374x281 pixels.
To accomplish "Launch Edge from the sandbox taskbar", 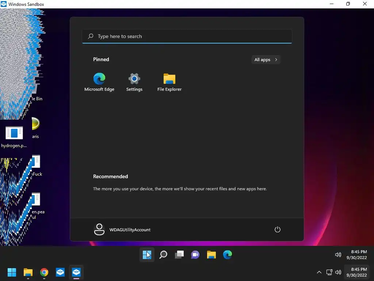I will coord(227,255).
